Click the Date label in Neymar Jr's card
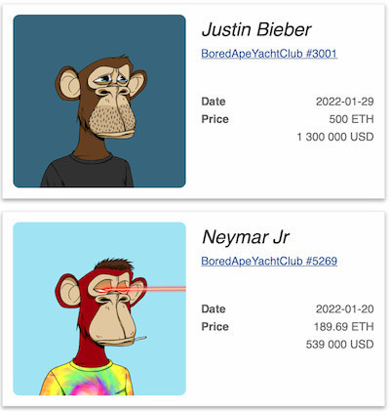 213,309
